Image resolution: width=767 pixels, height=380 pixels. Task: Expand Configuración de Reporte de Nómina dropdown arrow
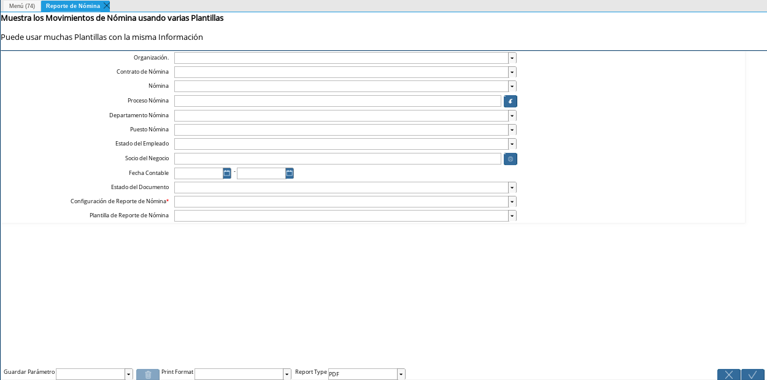click(512, 201)
